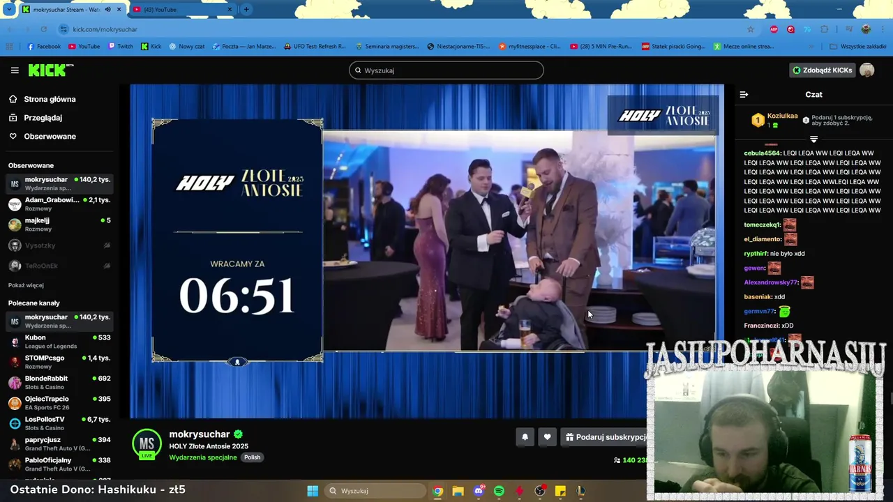The image size is (893, 502).
Task: Click Alexandrowsky77 username in chat
Action: click(771, 282)
